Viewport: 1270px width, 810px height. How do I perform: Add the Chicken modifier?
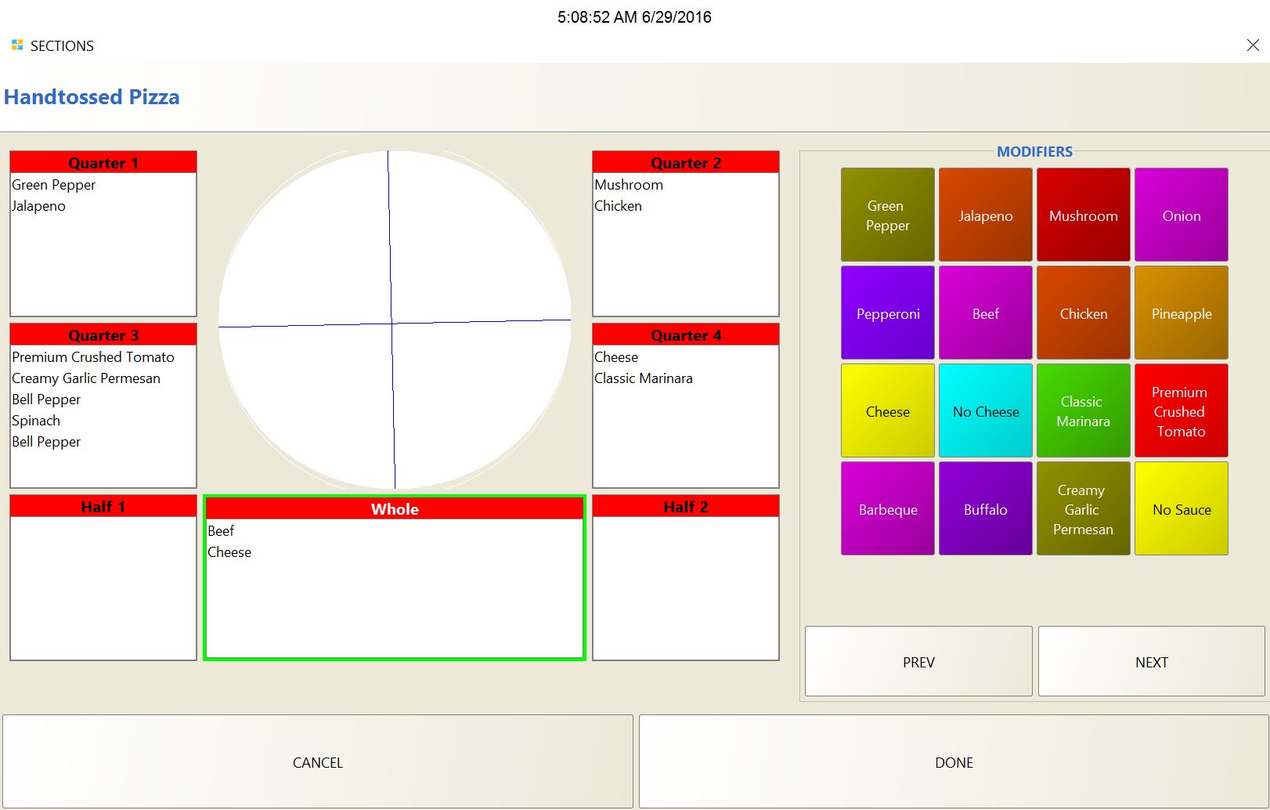pos(1083,313)
